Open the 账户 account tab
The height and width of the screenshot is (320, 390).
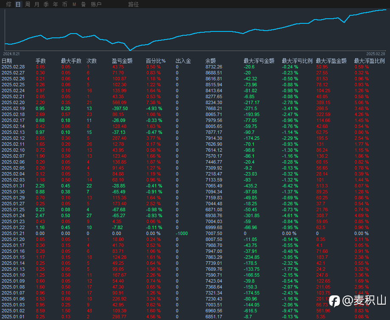point(96,4)
